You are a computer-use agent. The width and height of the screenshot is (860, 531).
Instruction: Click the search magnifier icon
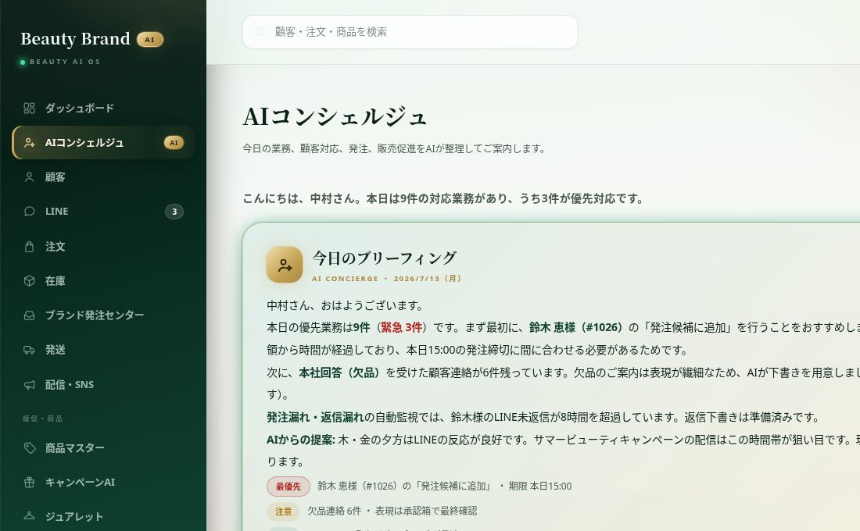(x=260, y=32)
